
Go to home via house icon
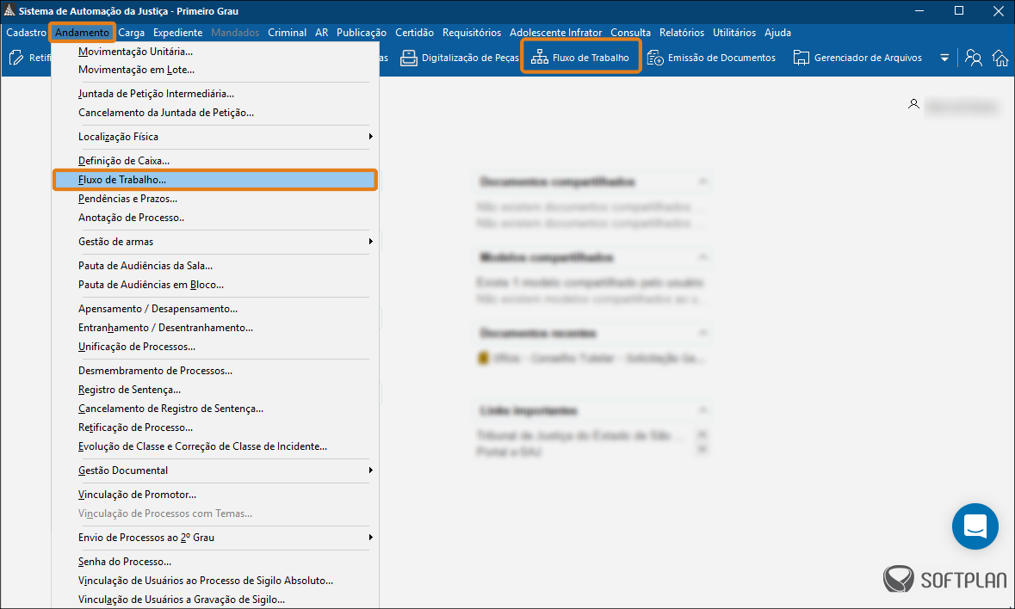click(x=1000, y=58)
